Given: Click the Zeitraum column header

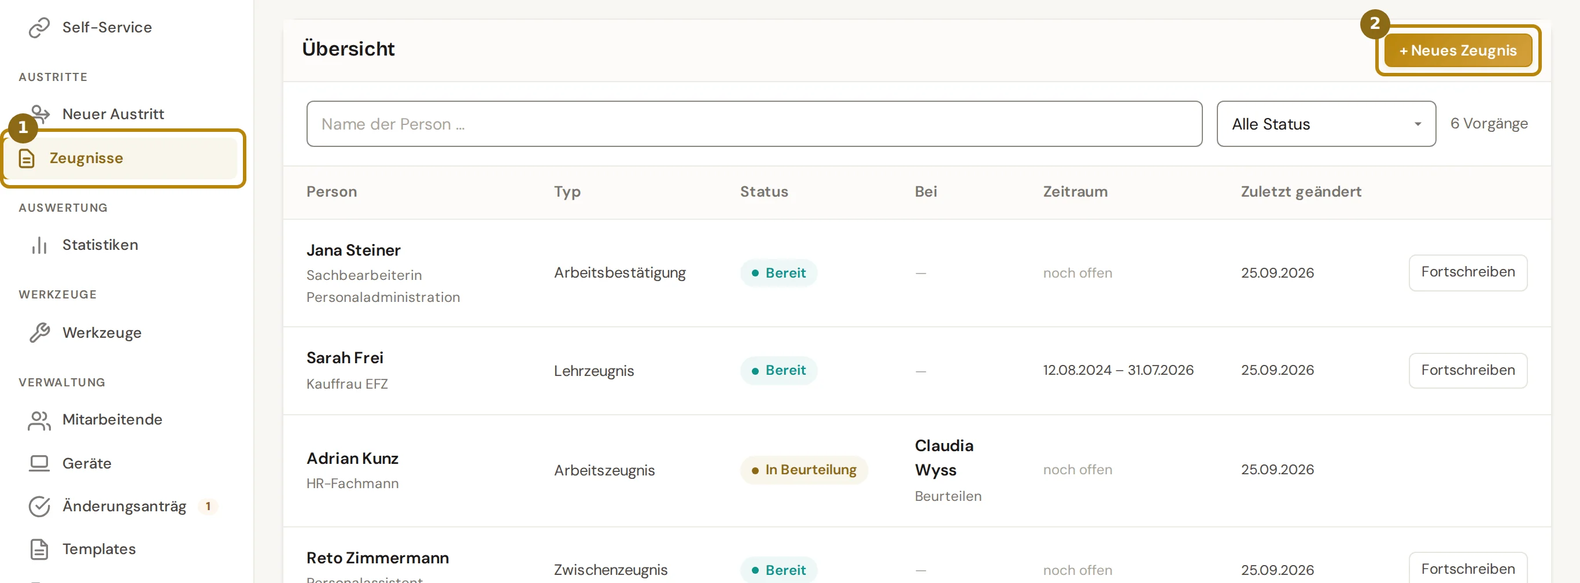Looking at the screenshot, I should [x=1075, y=192].
